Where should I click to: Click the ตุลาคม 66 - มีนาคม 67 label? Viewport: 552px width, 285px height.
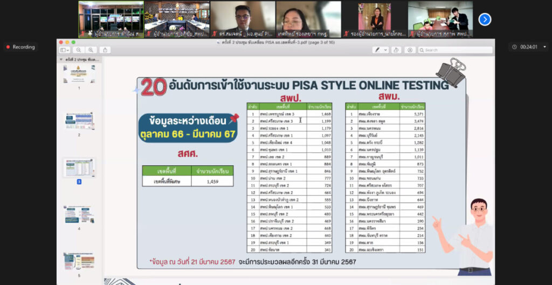pyautogui.click(x=188, y=134)
